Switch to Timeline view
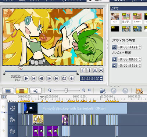147x137 pixels. pyautogui.click(x=22, y=91)
